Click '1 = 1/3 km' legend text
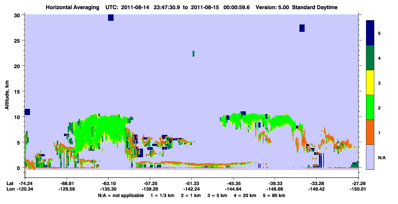The width and height of the screenshot is (398, 204). 163,195
